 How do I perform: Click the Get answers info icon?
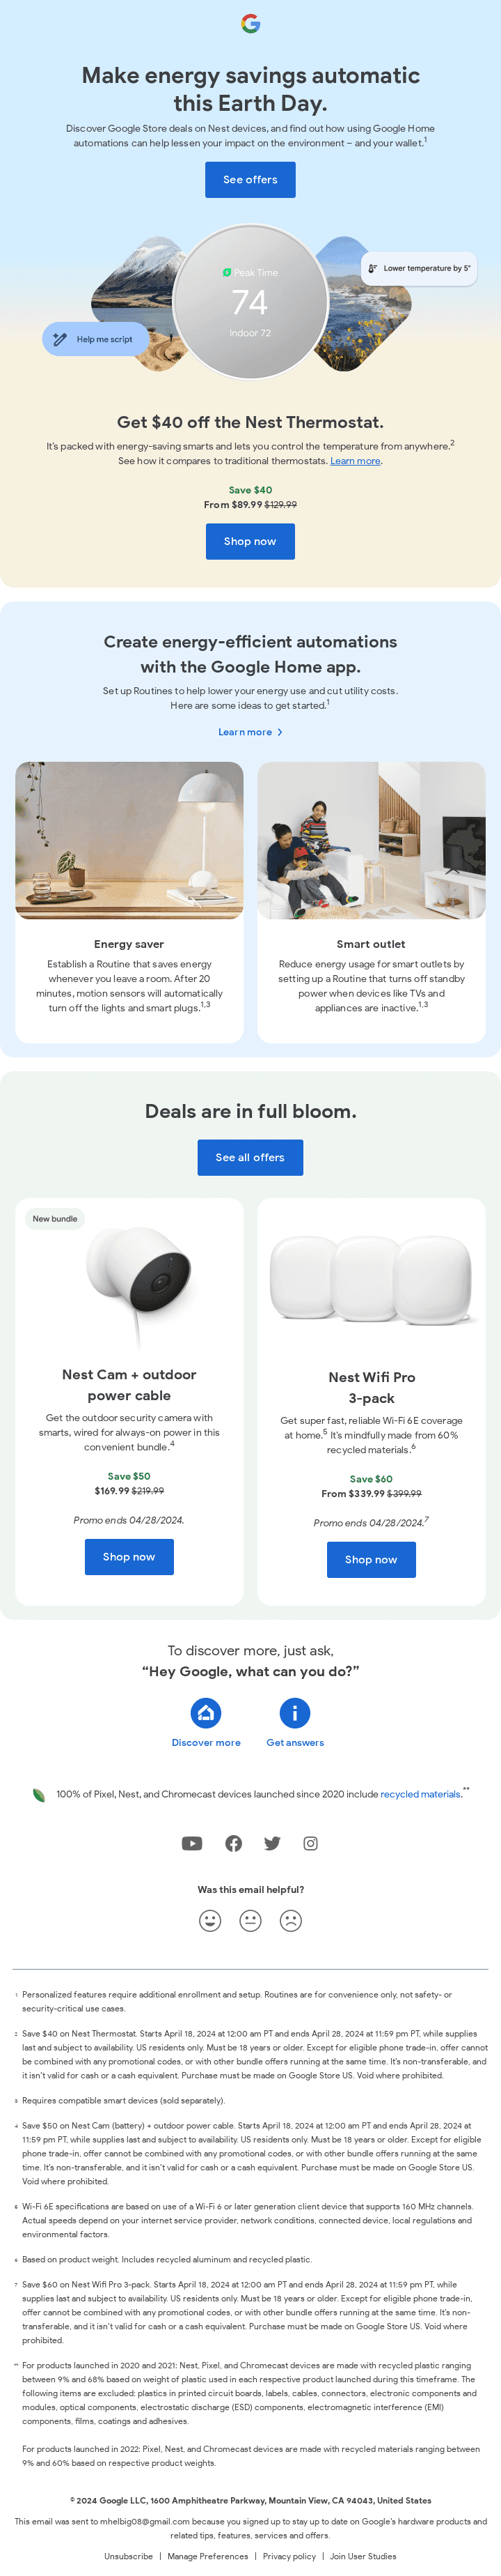pyautogui.click(x=294, y=1713)
